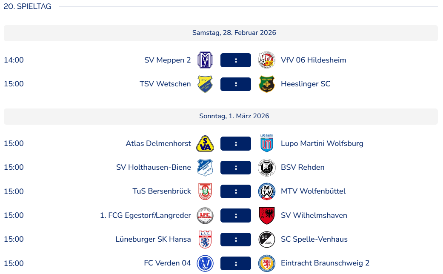443x274 pixels.
Task: Open the TuS Bersenbrück team link
Action: pyautogui.click(x=162, y=191)
